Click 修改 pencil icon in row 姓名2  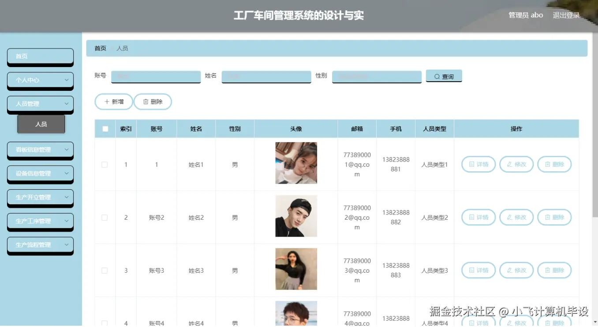pyautogui.click(x=509, y=217)
